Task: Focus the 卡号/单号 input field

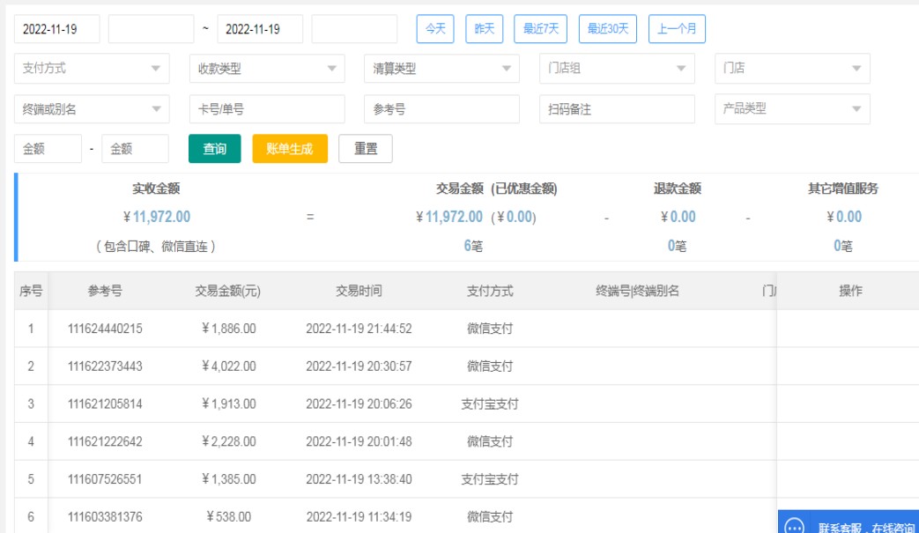Action: [266, 109]
